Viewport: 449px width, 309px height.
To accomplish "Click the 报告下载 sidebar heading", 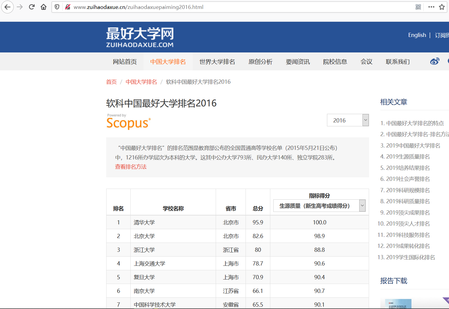I will (394, 281).
